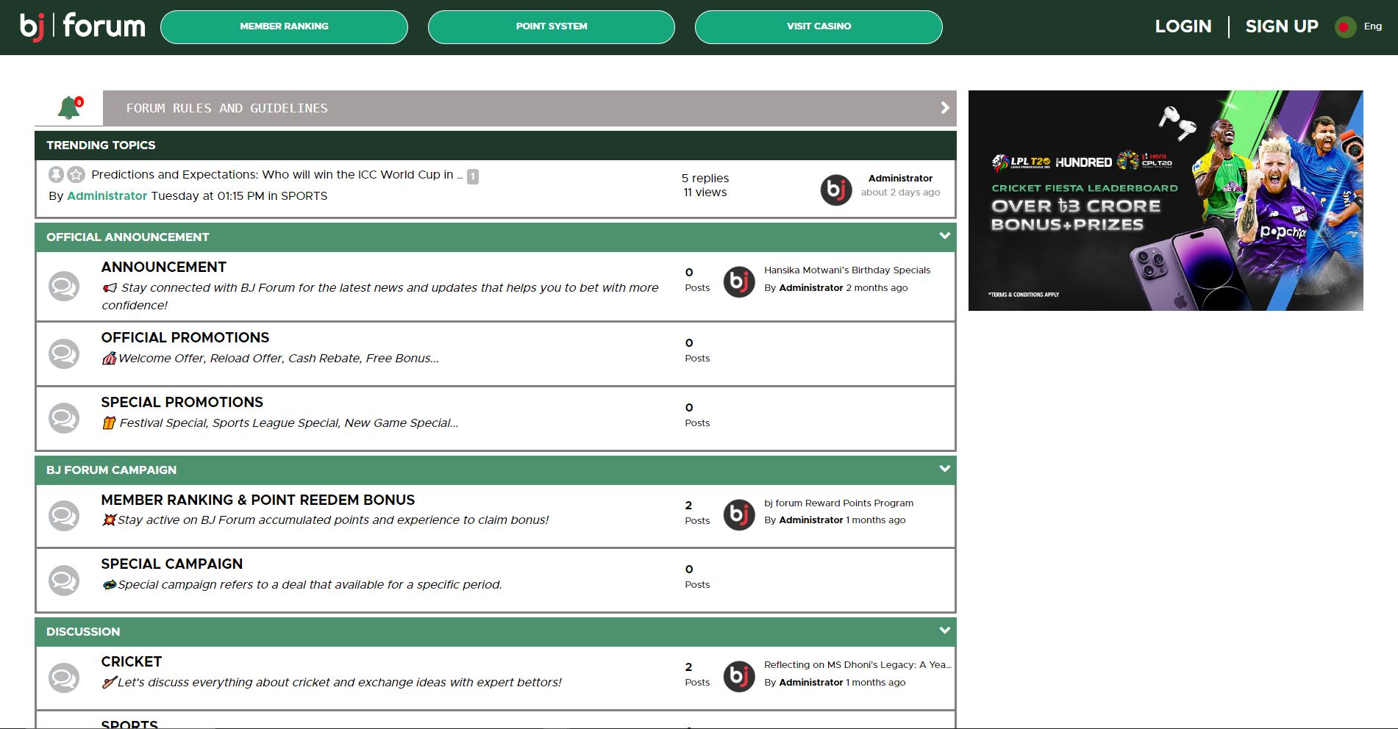Open the SPECIAL PROMOTIONS forum

(x=182, y=403)
